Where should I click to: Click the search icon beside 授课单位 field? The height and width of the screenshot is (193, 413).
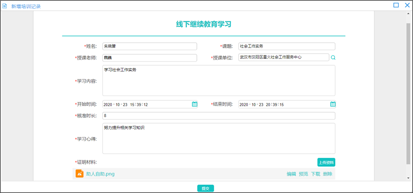pyautogui.click(x=333, y=57)
